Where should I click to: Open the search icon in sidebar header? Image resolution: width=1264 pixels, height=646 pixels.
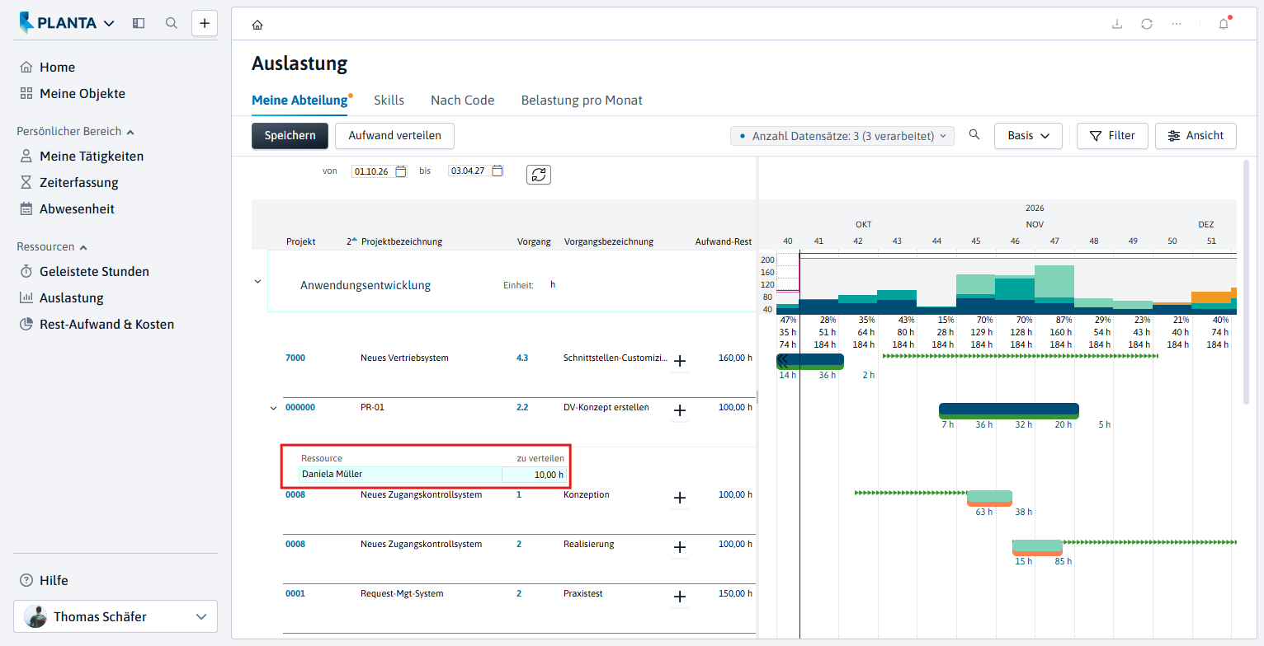coord(172,23)
